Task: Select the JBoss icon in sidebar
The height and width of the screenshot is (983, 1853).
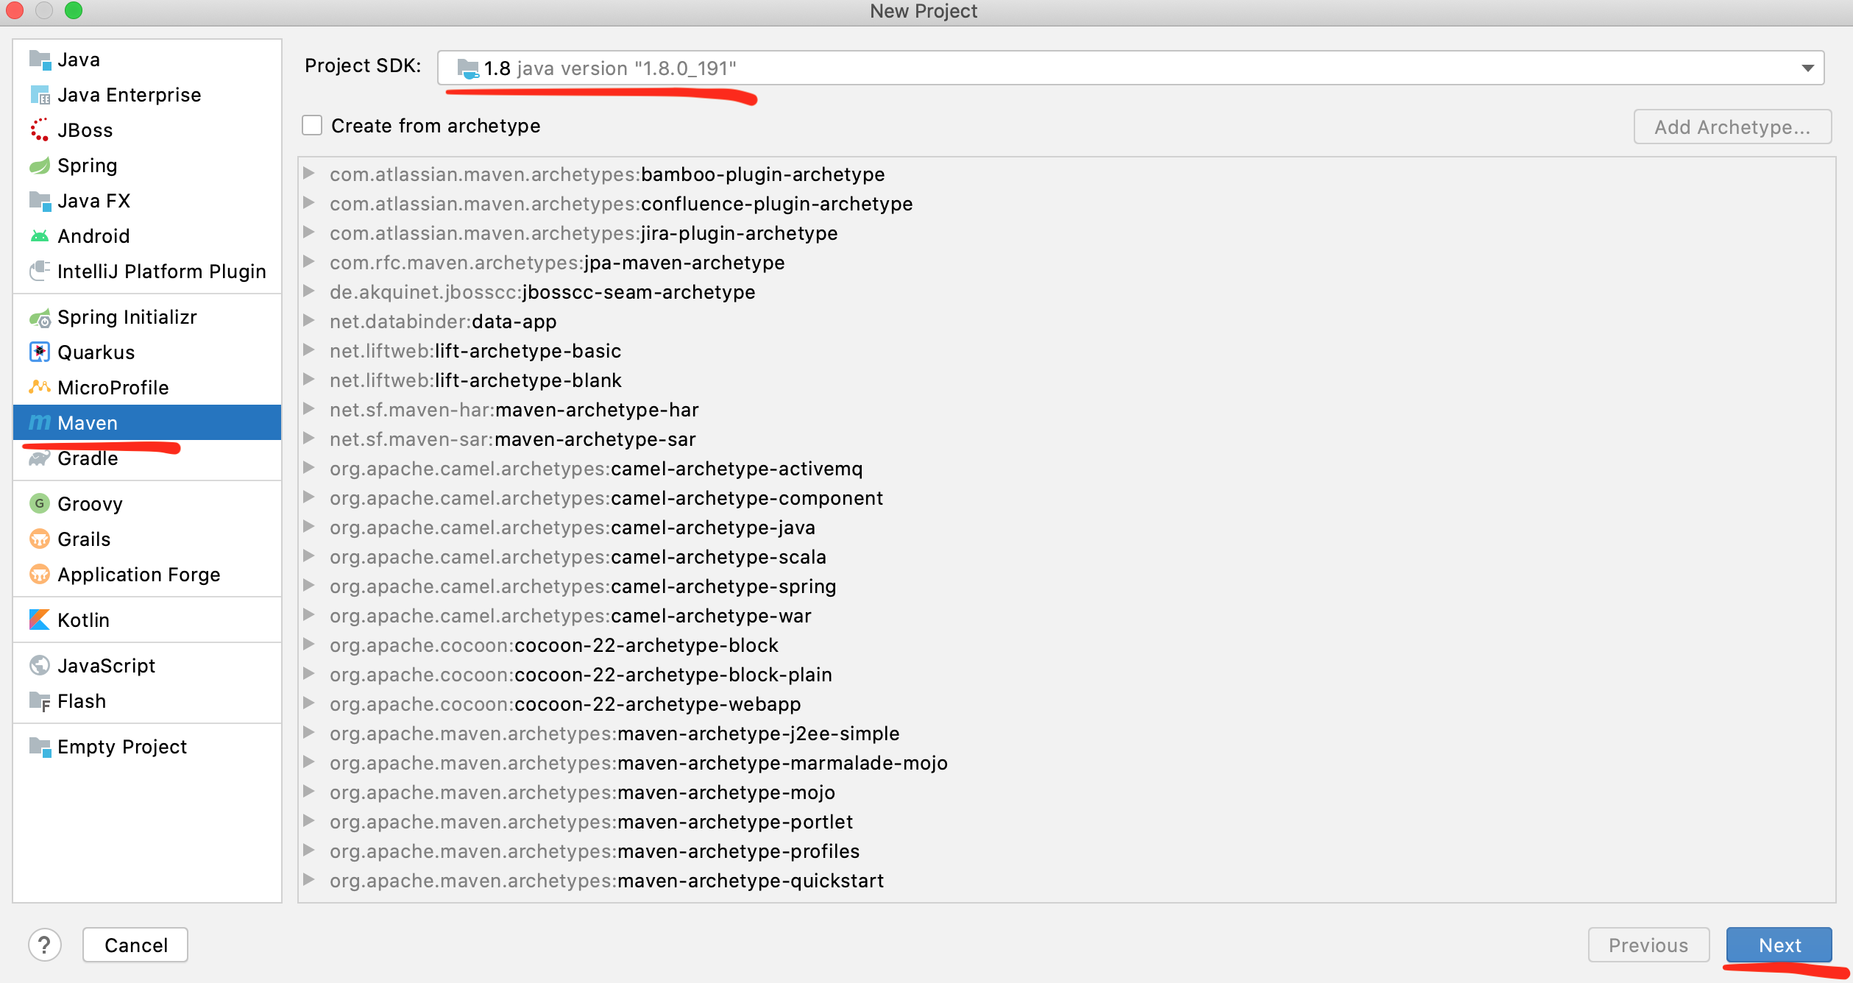Action: (x=39, y=130)
